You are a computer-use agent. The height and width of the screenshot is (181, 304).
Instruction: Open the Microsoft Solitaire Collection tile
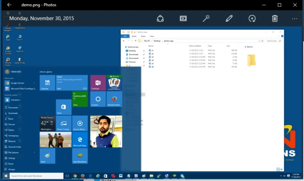[x=115, y=83]
